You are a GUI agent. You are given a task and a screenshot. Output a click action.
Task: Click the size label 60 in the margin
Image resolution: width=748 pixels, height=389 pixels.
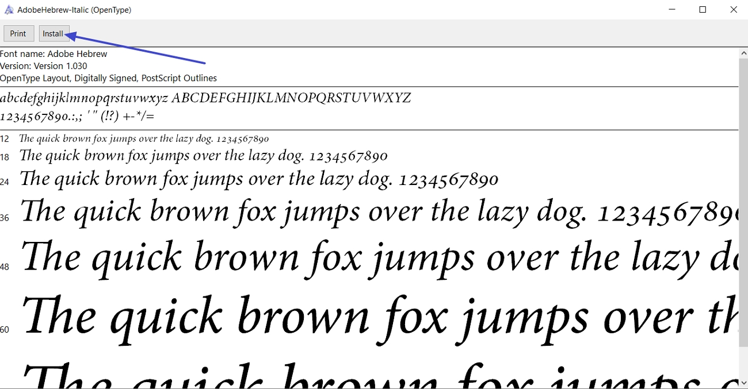[x=5, y=329]
